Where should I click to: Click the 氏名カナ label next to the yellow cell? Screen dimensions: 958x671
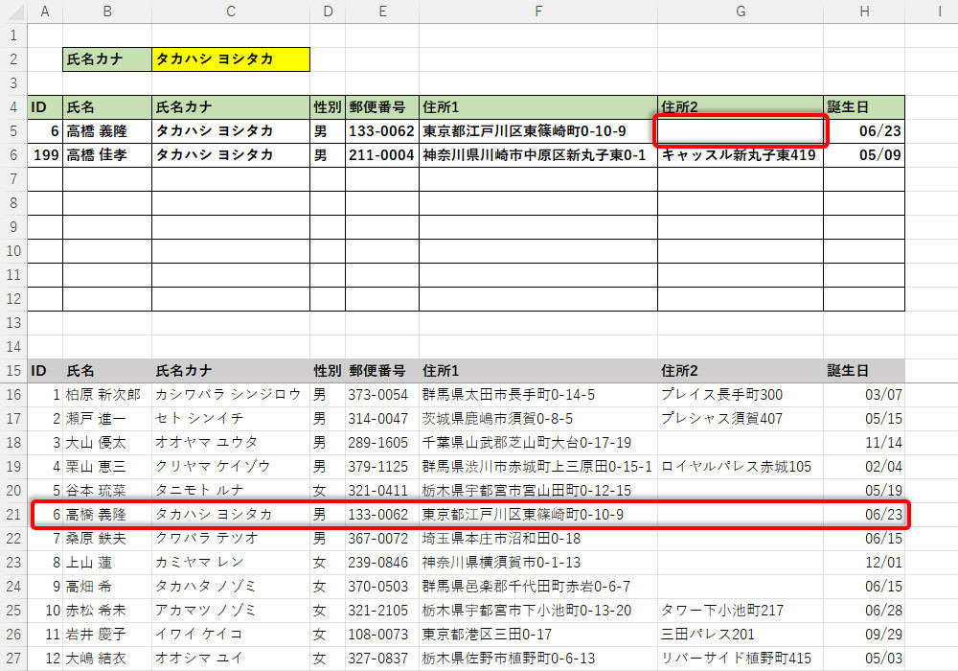pyautogui.click(x=106, y=59)
